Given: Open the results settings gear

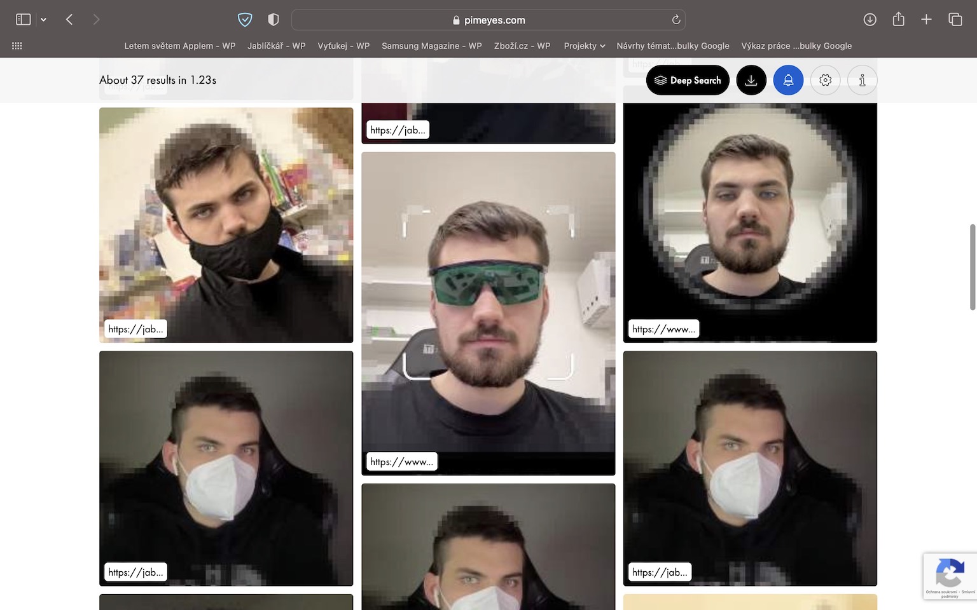Looking at the screenshot, I should click(826, 80).
